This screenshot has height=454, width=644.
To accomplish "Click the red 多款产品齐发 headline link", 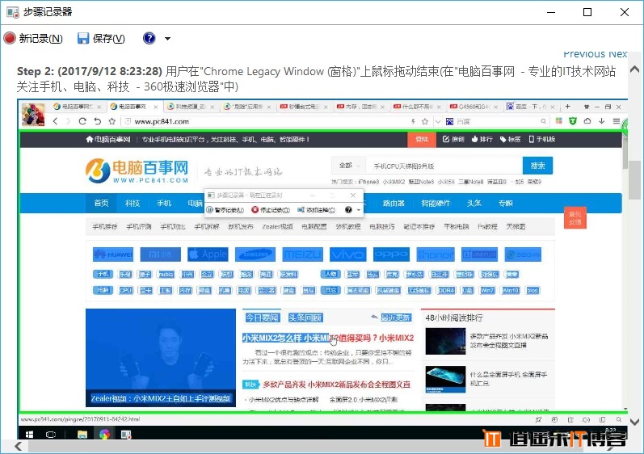I will pos(336,385).
